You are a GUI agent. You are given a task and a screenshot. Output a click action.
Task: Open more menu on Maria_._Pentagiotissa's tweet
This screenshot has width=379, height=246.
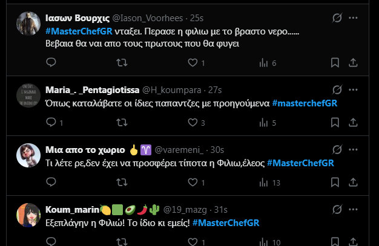[x=354, y=90]
